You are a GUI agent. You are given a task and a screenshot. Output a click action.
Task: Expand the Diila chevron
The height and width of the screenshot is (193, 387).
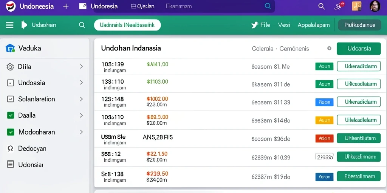coord(81,66)
